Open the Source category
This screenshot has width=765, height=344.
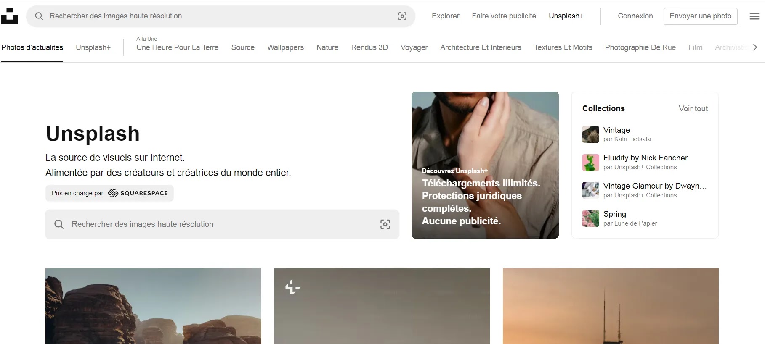243,47
